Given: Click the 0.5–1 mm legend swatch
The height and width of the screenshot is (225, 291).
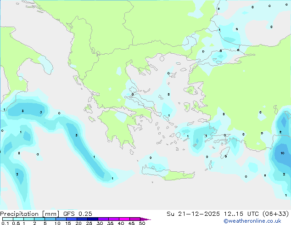Looking at the screenshot, I should [x=18, y=219].
